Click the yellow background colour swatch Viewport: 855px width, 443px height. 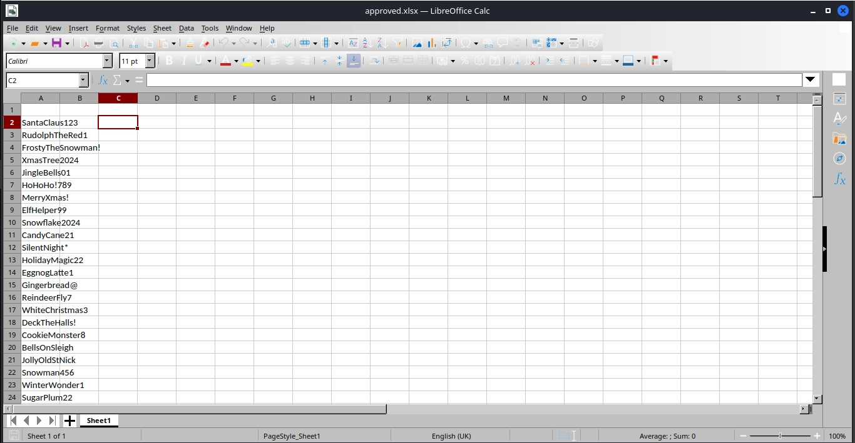tap(247, 61)
